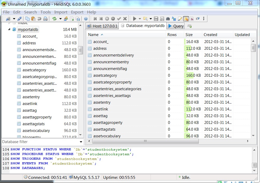
Task: Click the save as snippet icon
Action: (162, 19)
